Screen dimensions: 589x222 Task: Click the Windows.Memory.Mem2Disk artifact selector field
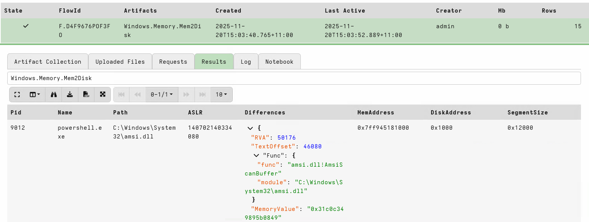click(x=294, y=78)
